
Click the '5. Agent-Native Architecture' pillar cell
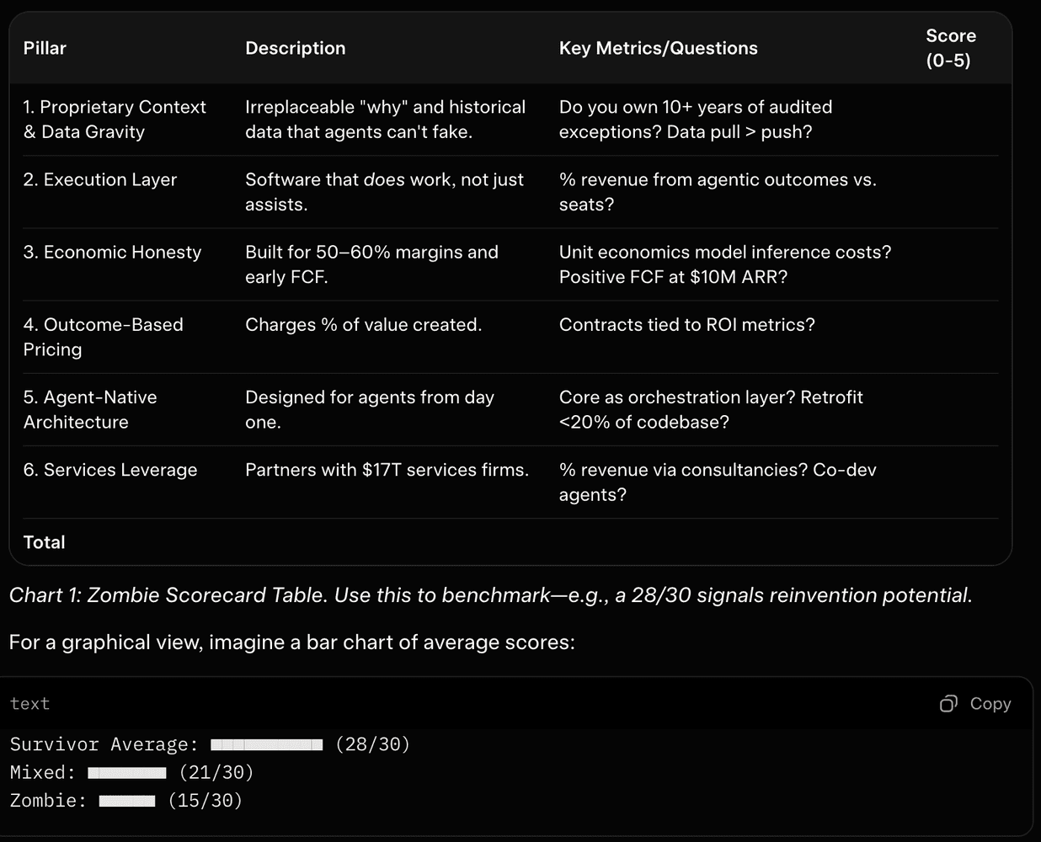point(90,409)
